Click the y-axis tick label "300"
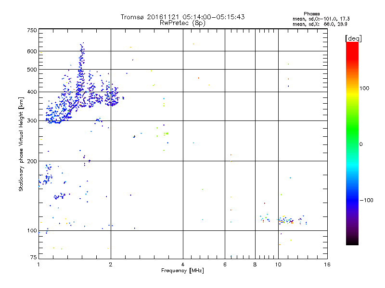 pyautogui.click(x=32, y=121)
